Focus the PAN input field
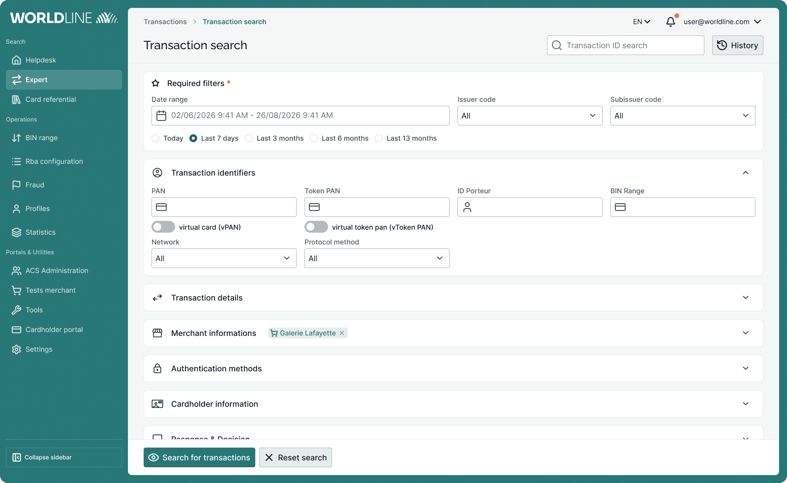The image size is (787, 483). tap(224, 207)
